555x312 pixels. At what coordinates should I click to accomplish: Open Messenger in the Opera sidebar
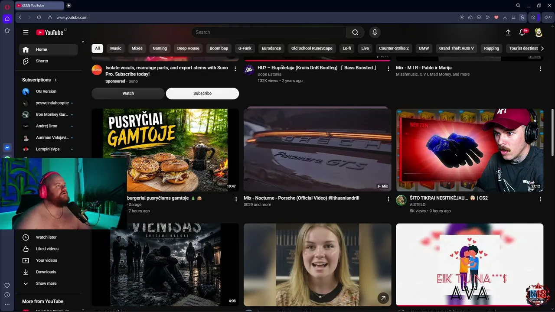tap(7, 147)
